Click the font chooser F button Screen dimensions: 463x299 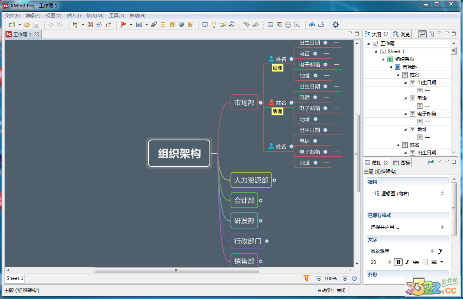[440, 251]
